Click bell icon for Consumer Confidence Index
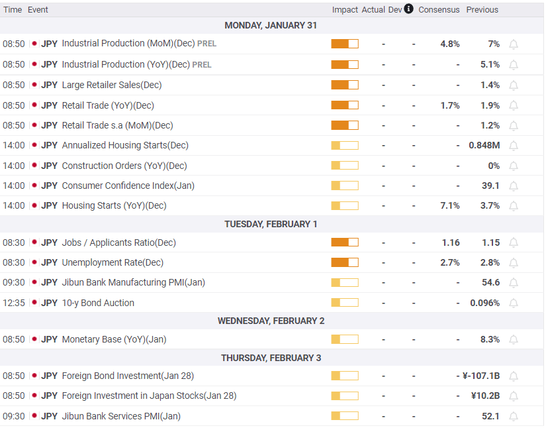This screenshot has width=548, height=428. [x=514, y=186]
